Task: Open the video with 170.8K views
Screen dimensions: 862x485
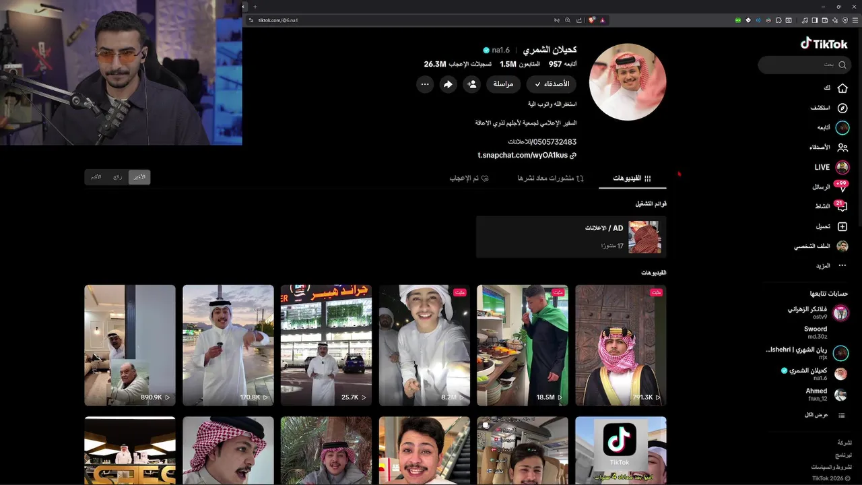Action: pyautogui.click(x=228, y=345)
